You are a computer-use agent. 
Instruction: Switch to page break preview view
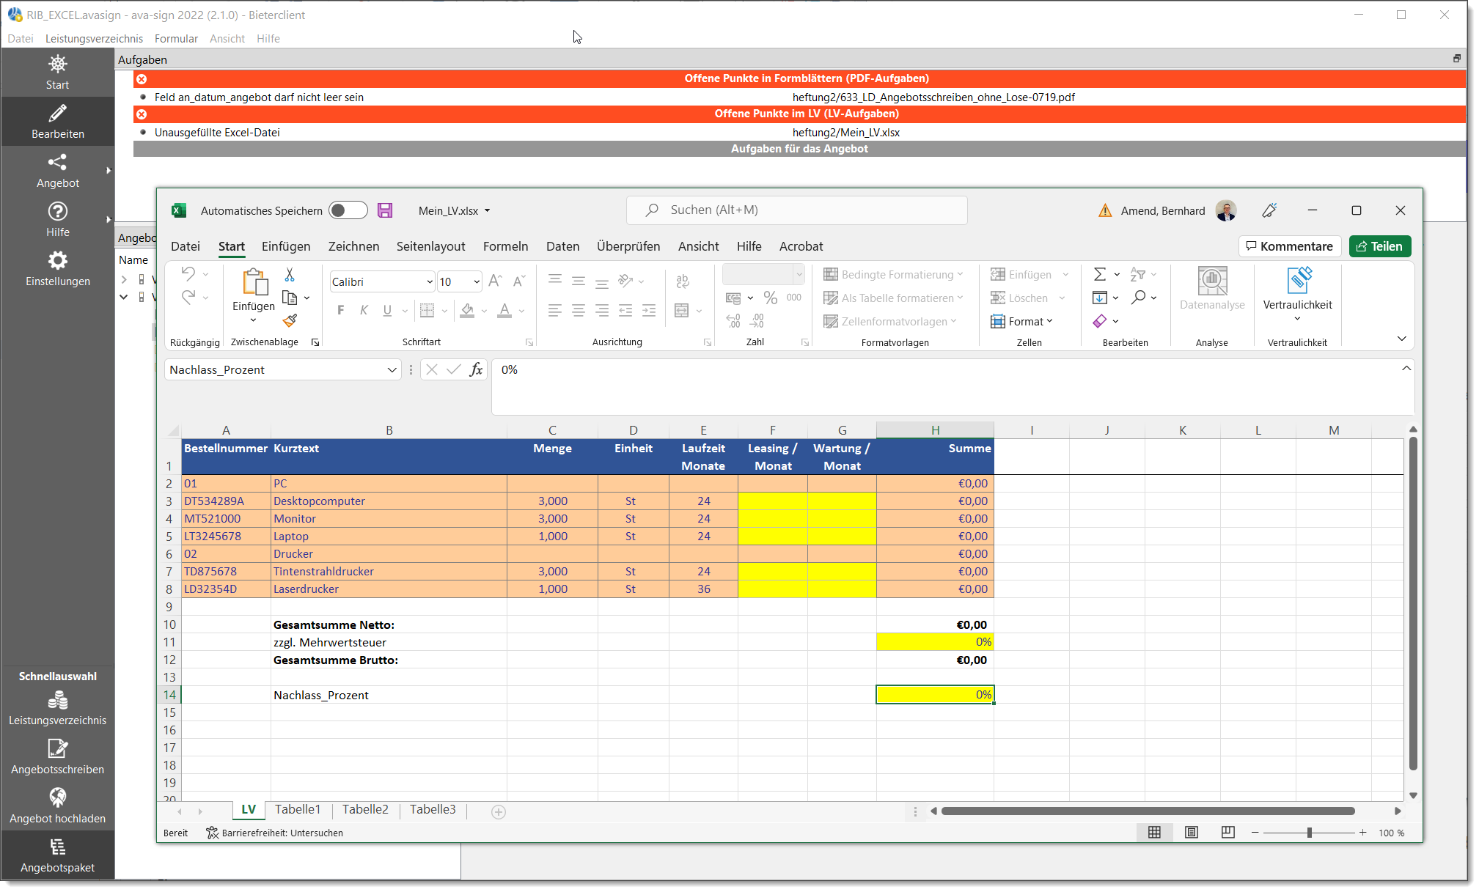[1228, 833]
